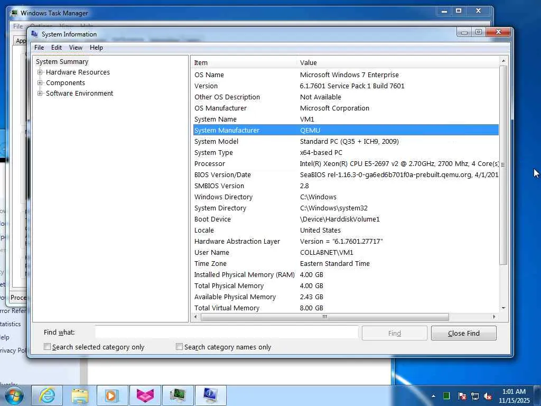
Task: Open Help menu in System Information
Action: pos(96,48)
